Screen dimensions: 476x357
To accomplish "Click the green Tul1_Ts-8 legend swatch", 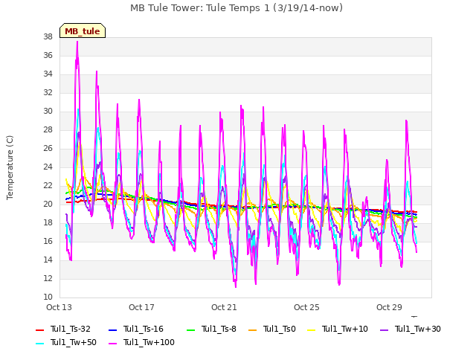I will coord(191,329).
